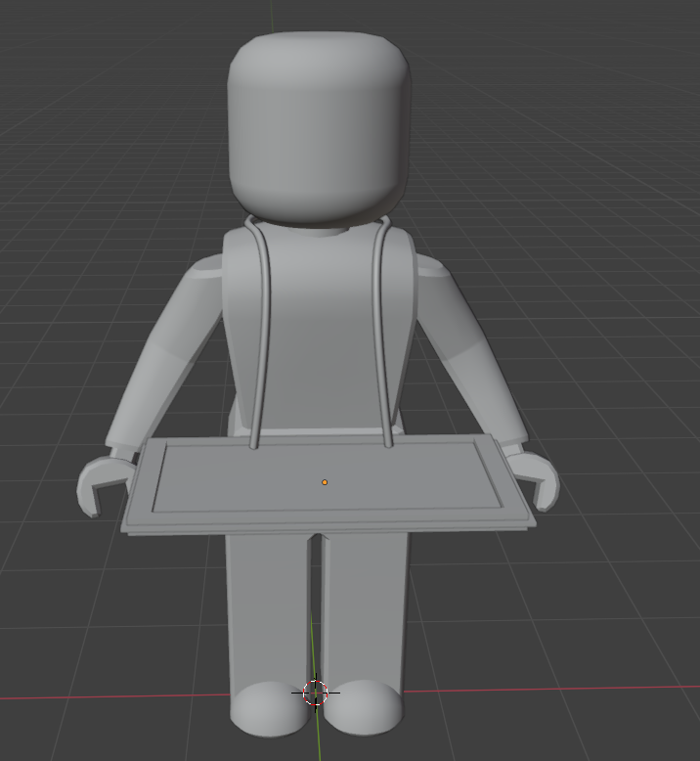Select the character's rounded head

point(319,128)
